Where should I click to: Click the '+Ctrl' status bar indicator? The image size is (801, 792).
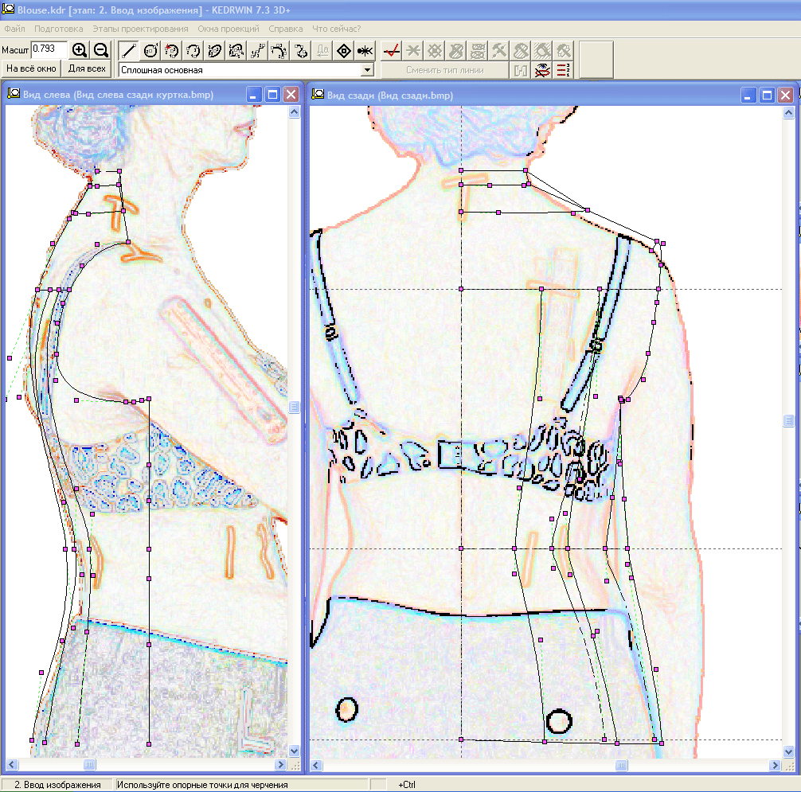point(407,785)
